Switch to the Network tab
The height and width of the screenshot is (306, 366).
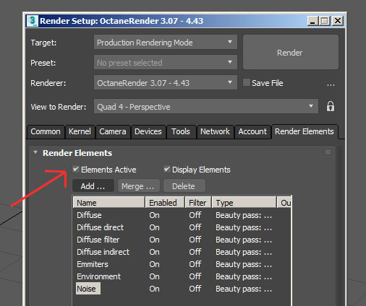(215, 131)
